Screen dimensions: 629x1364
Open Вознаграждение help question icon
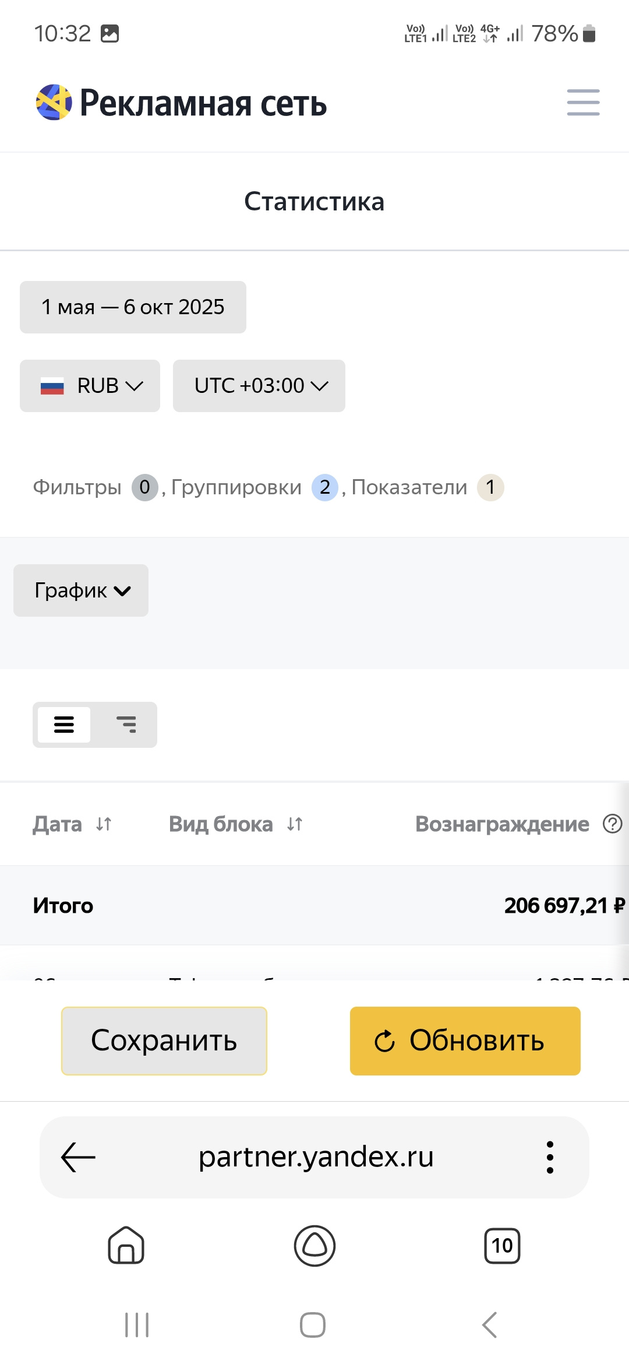(x=612, y=824)
